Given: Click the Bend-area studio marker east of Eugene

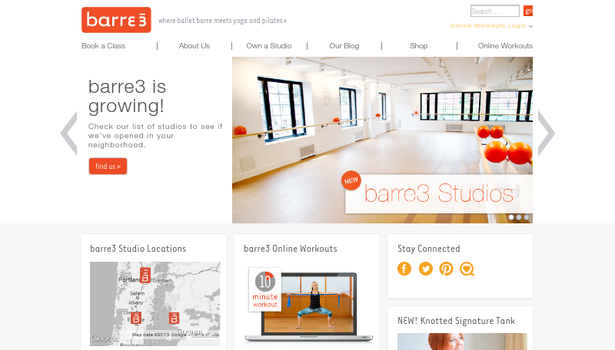Looking at the screenshot, I should click(x=175, y=318).
